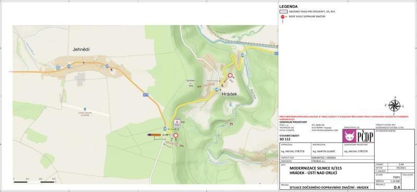Screen dimensions: 417x192
Task: Select the Hrádek village label
Action: [x=229, y=94]
